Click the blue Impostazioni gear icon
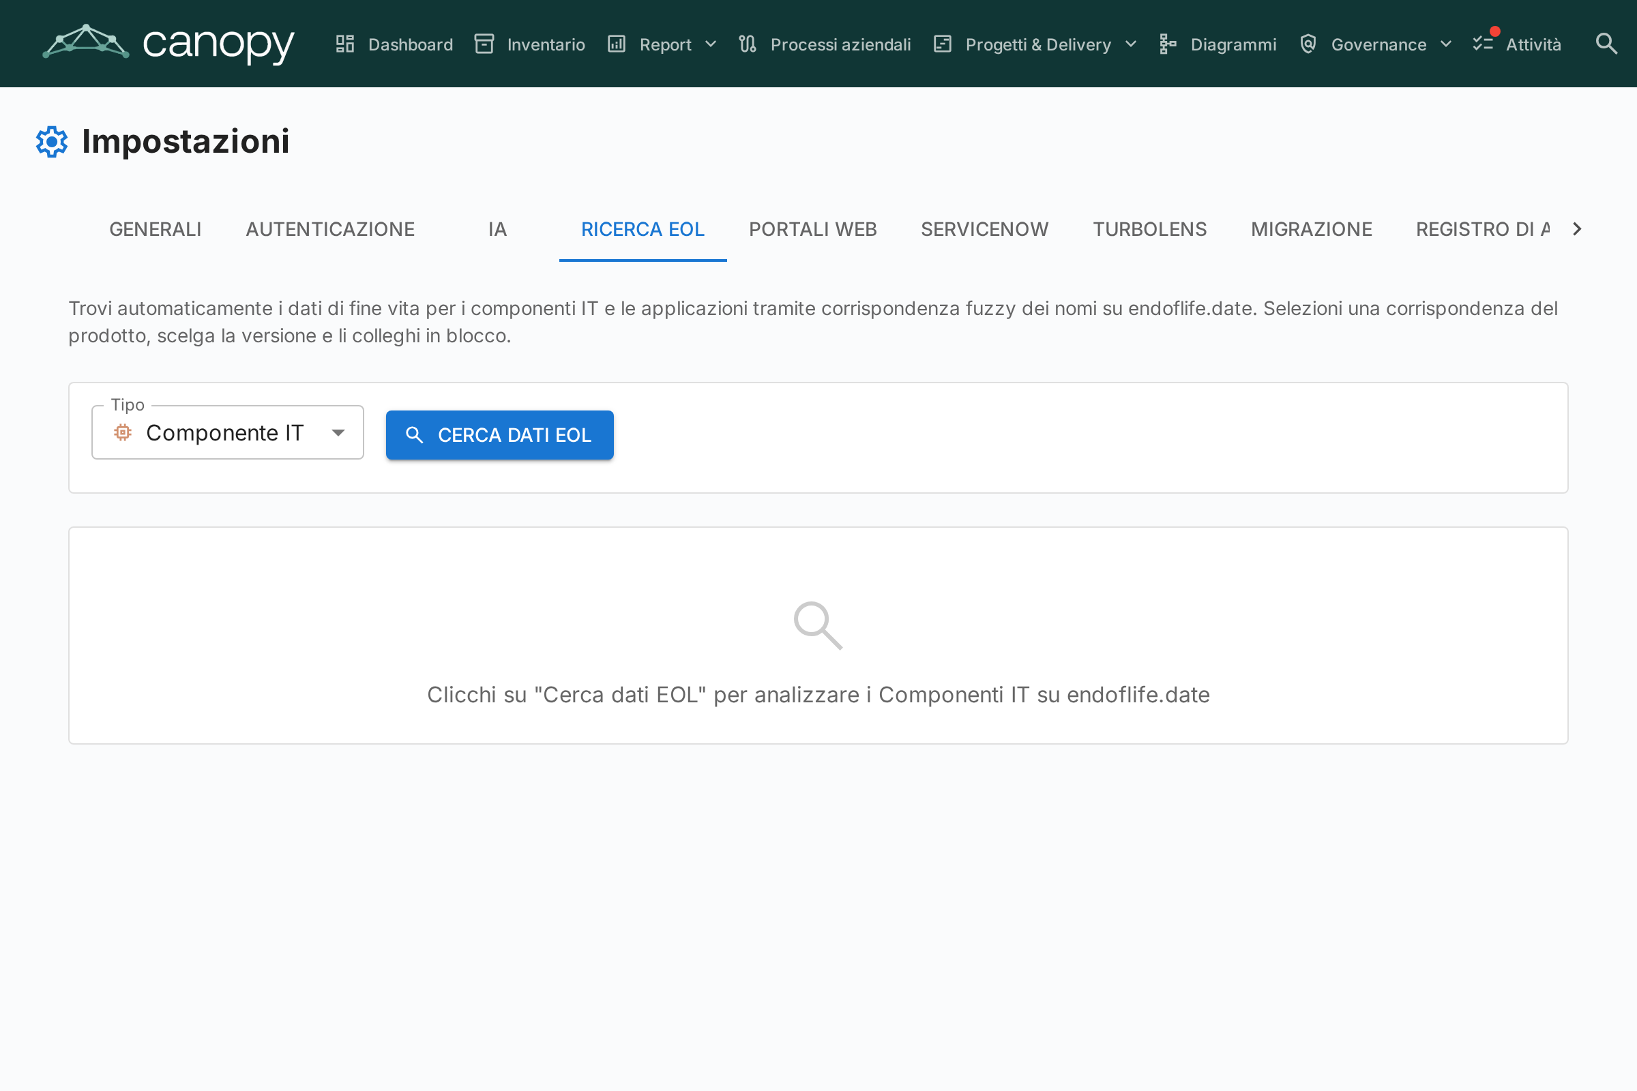The image size is (1637, 1091). (52, 141)
